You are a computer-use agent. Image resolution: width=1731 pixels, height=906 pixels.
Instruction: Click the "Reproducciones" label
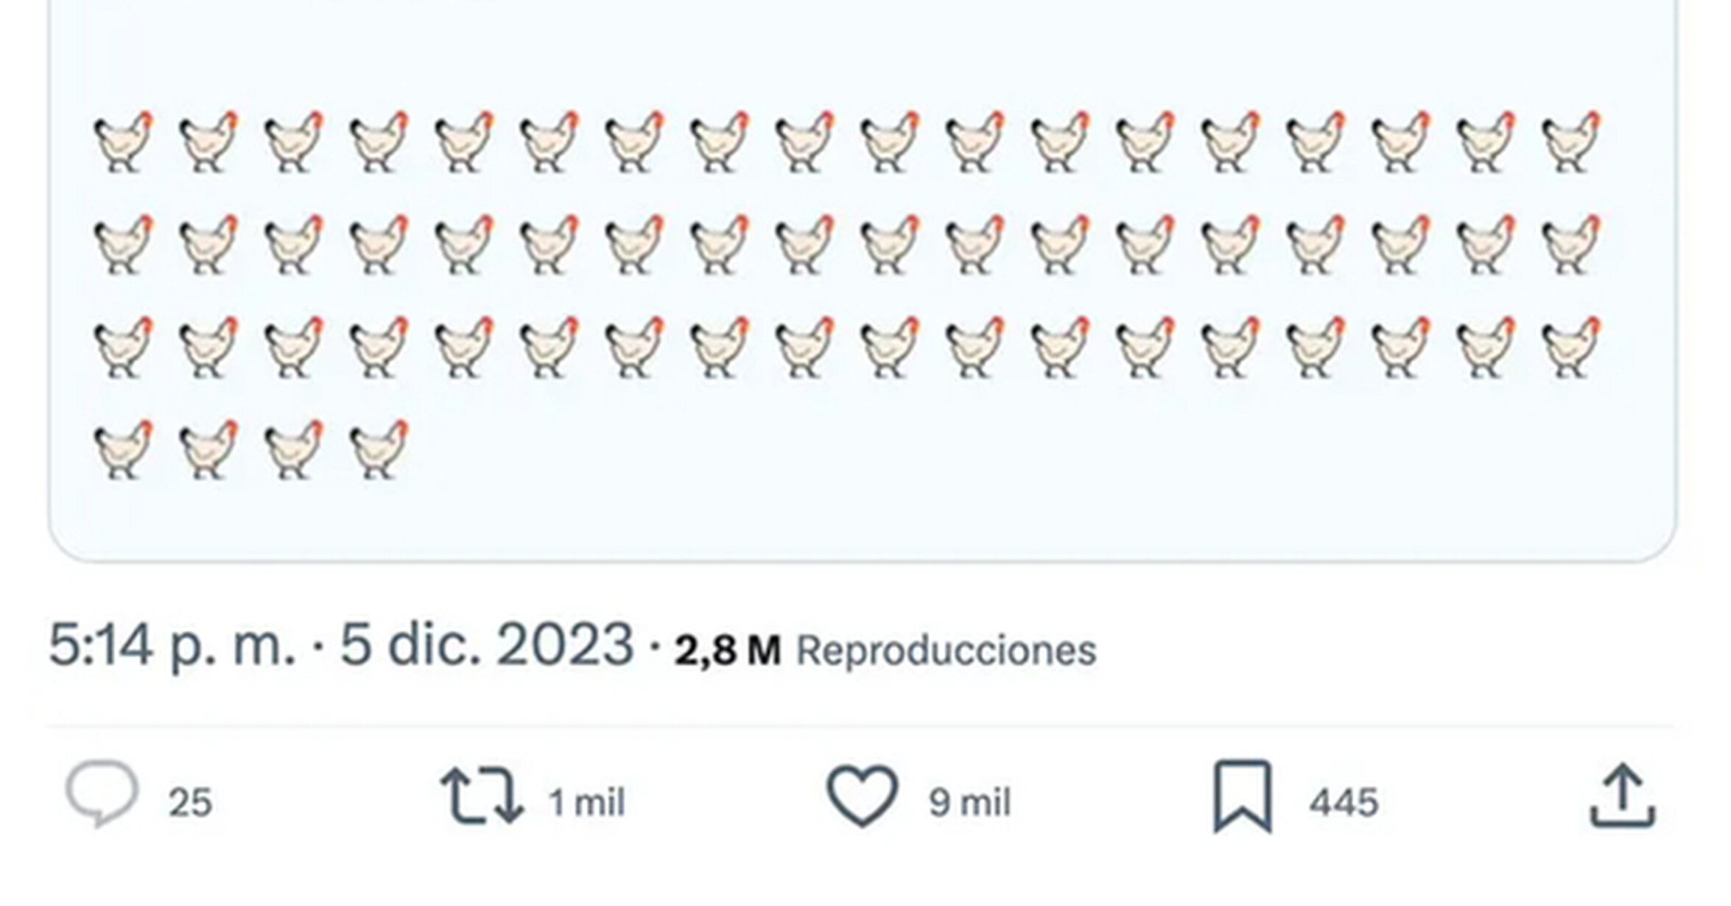click(947, 651)
